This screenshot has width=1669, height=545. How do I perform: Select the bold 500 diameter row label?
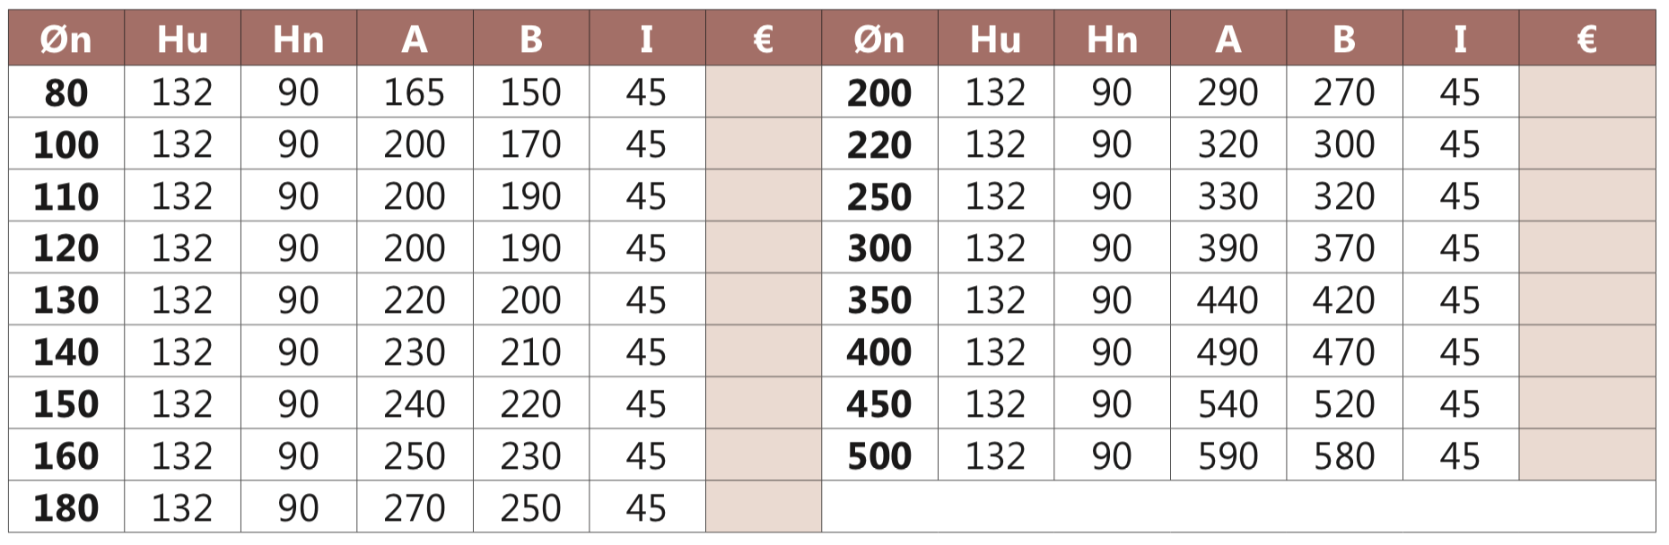click(879, 456)
